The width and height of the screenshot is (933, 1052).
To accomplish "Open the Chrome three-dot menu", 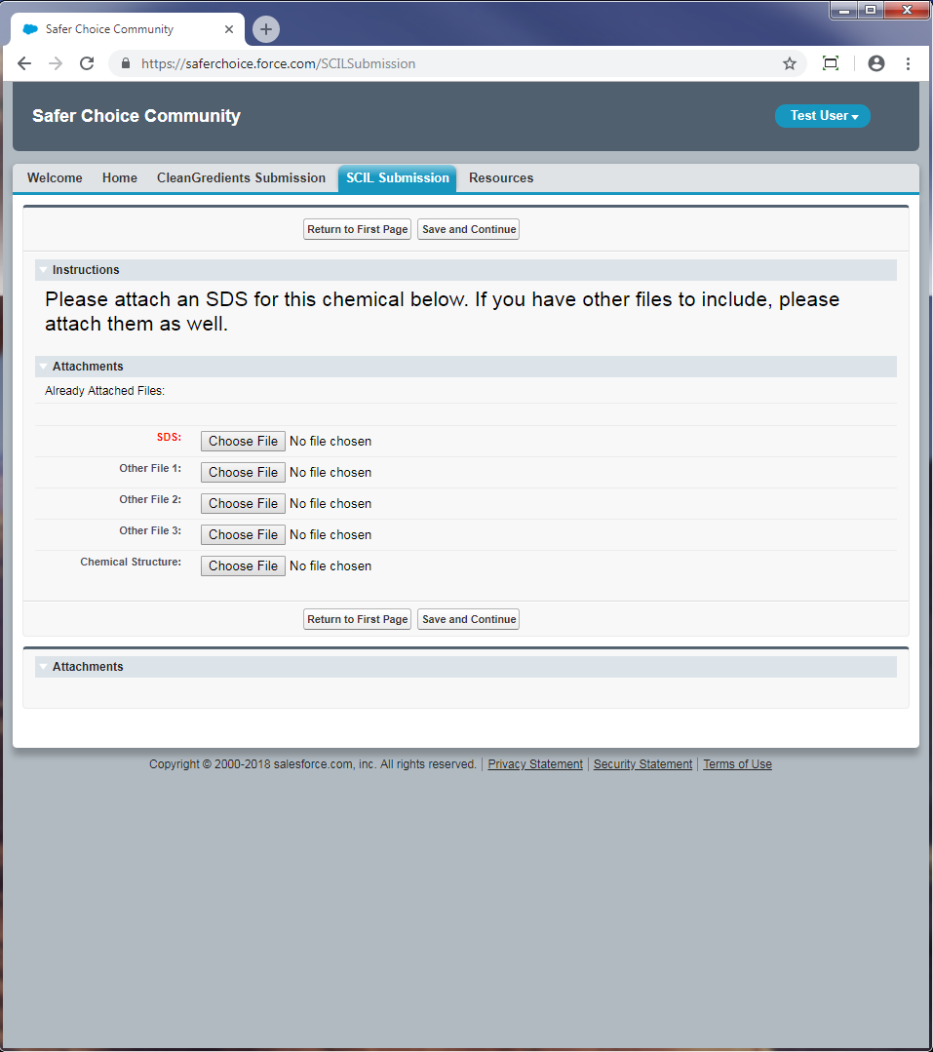I will [x=908, y=63].
